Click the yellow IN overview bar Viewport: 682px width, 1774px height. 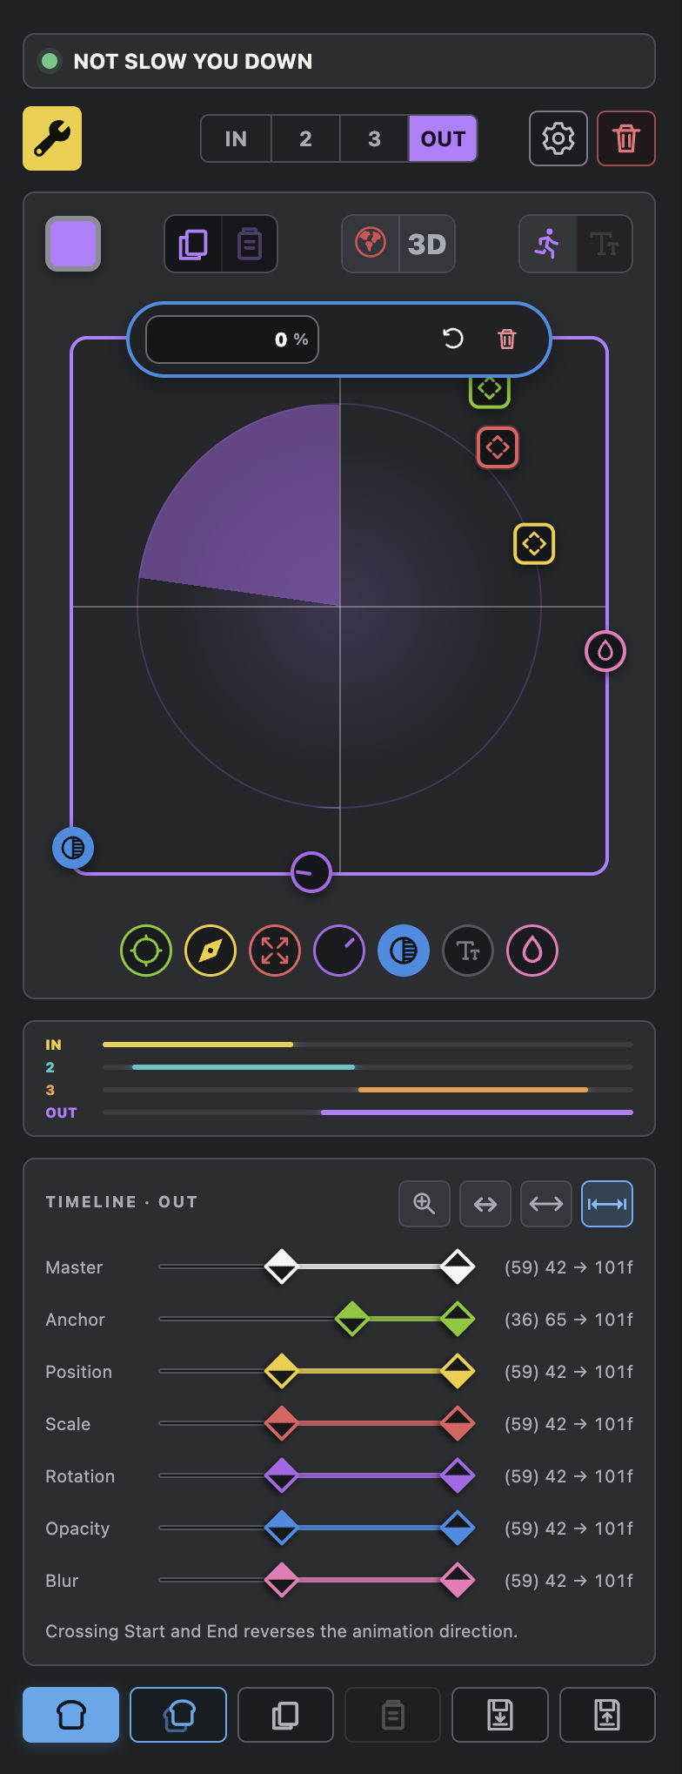198,1045
